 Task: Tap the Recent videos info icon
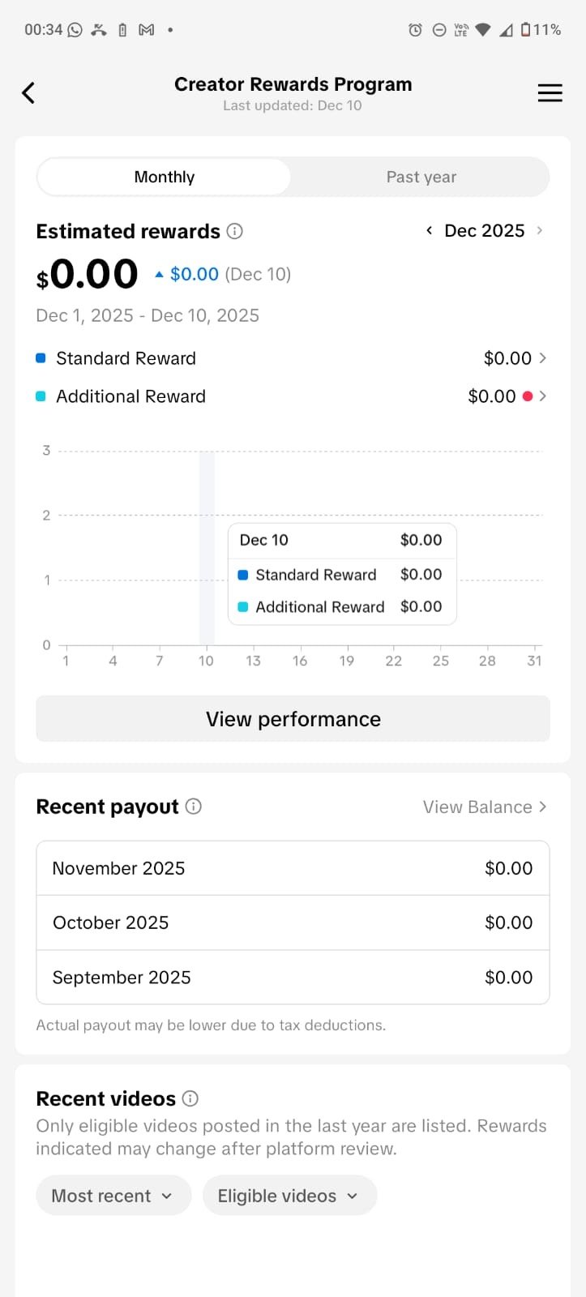click(x=190, y=1098)
